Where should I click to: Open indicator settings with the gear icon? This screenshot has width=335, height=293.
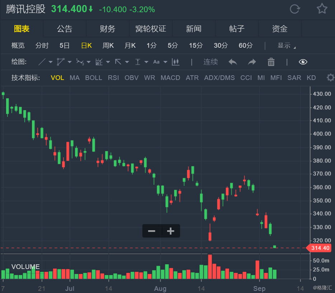(330, 77)
